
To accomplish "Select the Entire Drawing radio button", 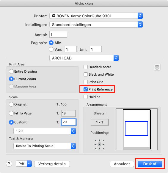I will tap(11, 71).
